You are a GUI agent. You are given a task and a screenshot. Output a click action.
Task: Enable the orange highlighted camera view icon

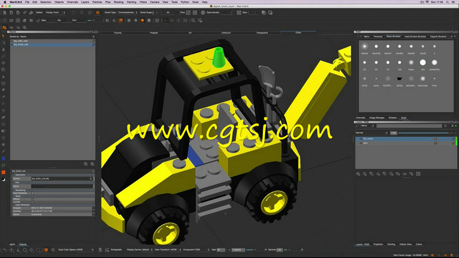(x=120, y=21)
